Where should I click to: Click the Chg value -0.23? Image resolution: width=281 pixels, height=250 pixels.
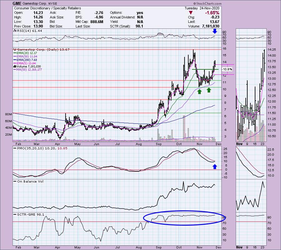215,17
